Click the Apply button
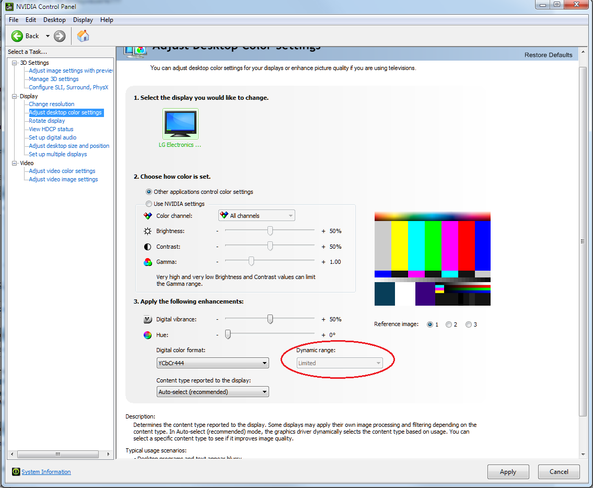The image size is (593, 488). (508, 472)
